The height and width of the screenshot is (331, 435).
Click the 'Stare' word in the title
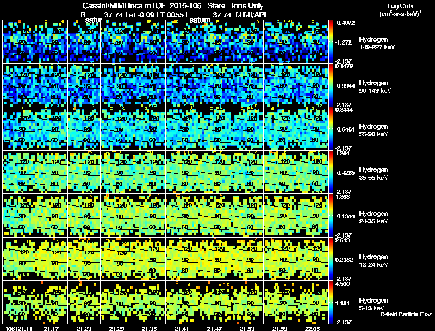tap(216, 6)
